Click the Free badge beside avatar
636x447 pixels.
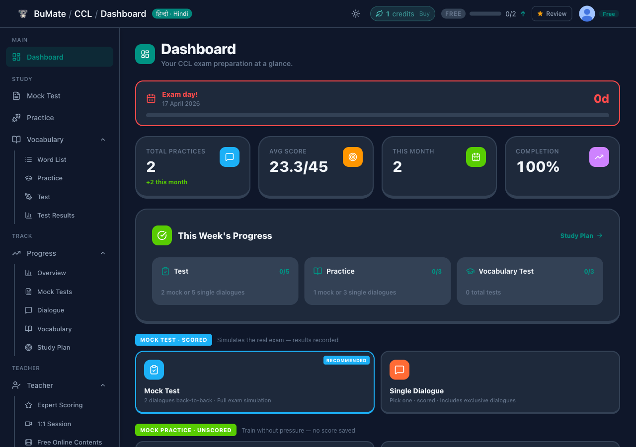tap(609, 14)
